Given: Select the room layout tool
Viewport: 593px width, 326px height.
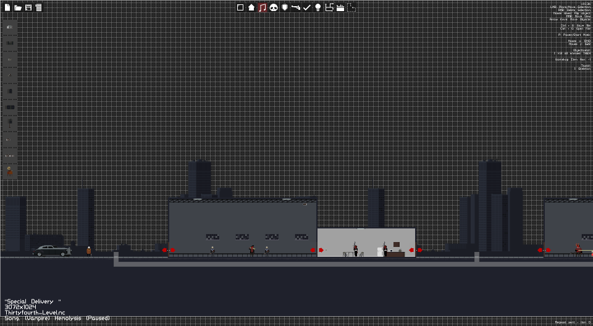Looking at the screenshot, I should coord(329,7).
